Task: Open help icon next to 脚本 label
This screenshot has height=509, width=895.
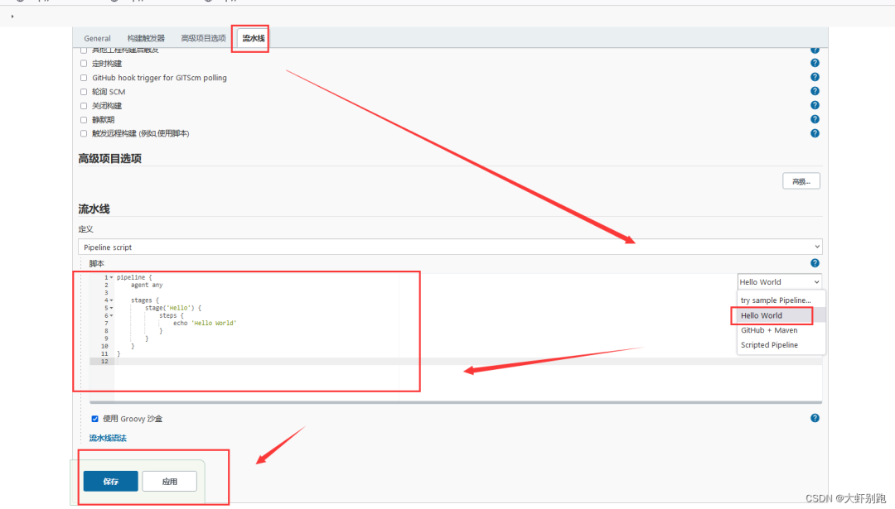Action: coord(815,263)
